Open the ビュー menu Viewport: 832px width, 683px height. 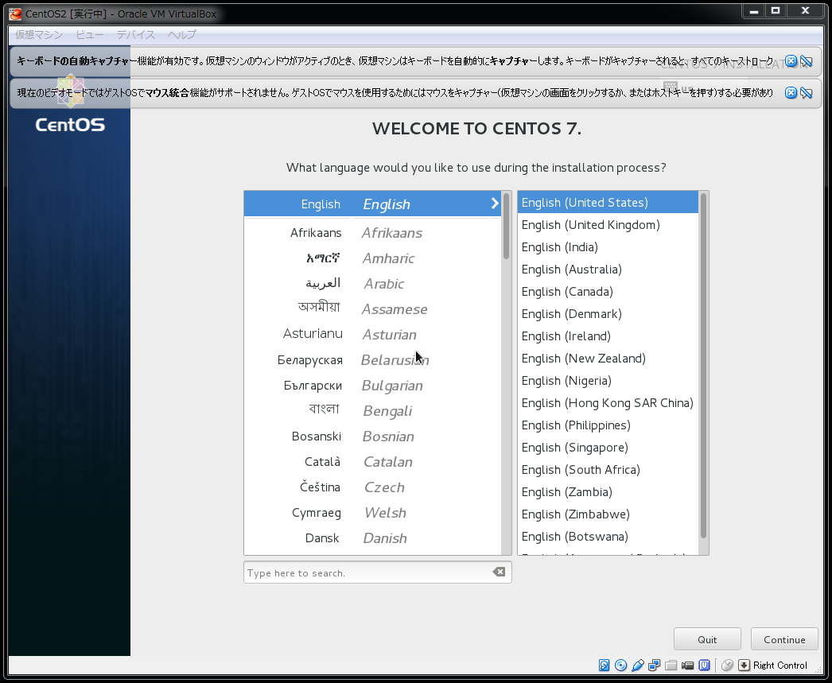[90, 34]
